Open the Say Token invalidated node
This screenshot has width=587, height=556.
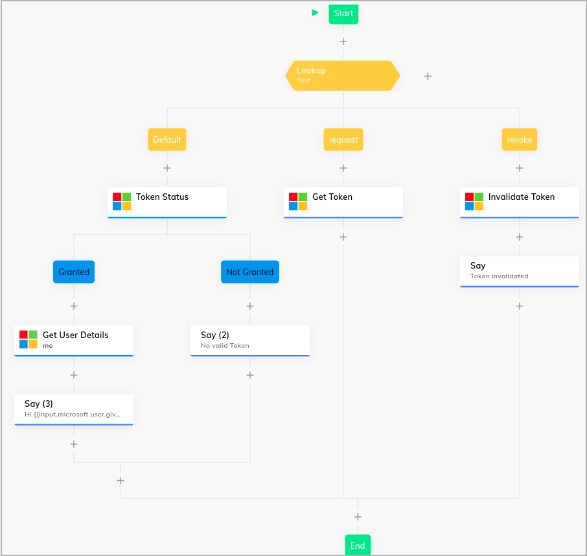(x=519, y=271)
